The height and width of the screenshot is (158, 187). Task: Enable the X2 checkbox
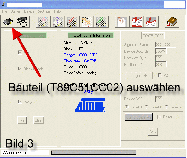160,75
